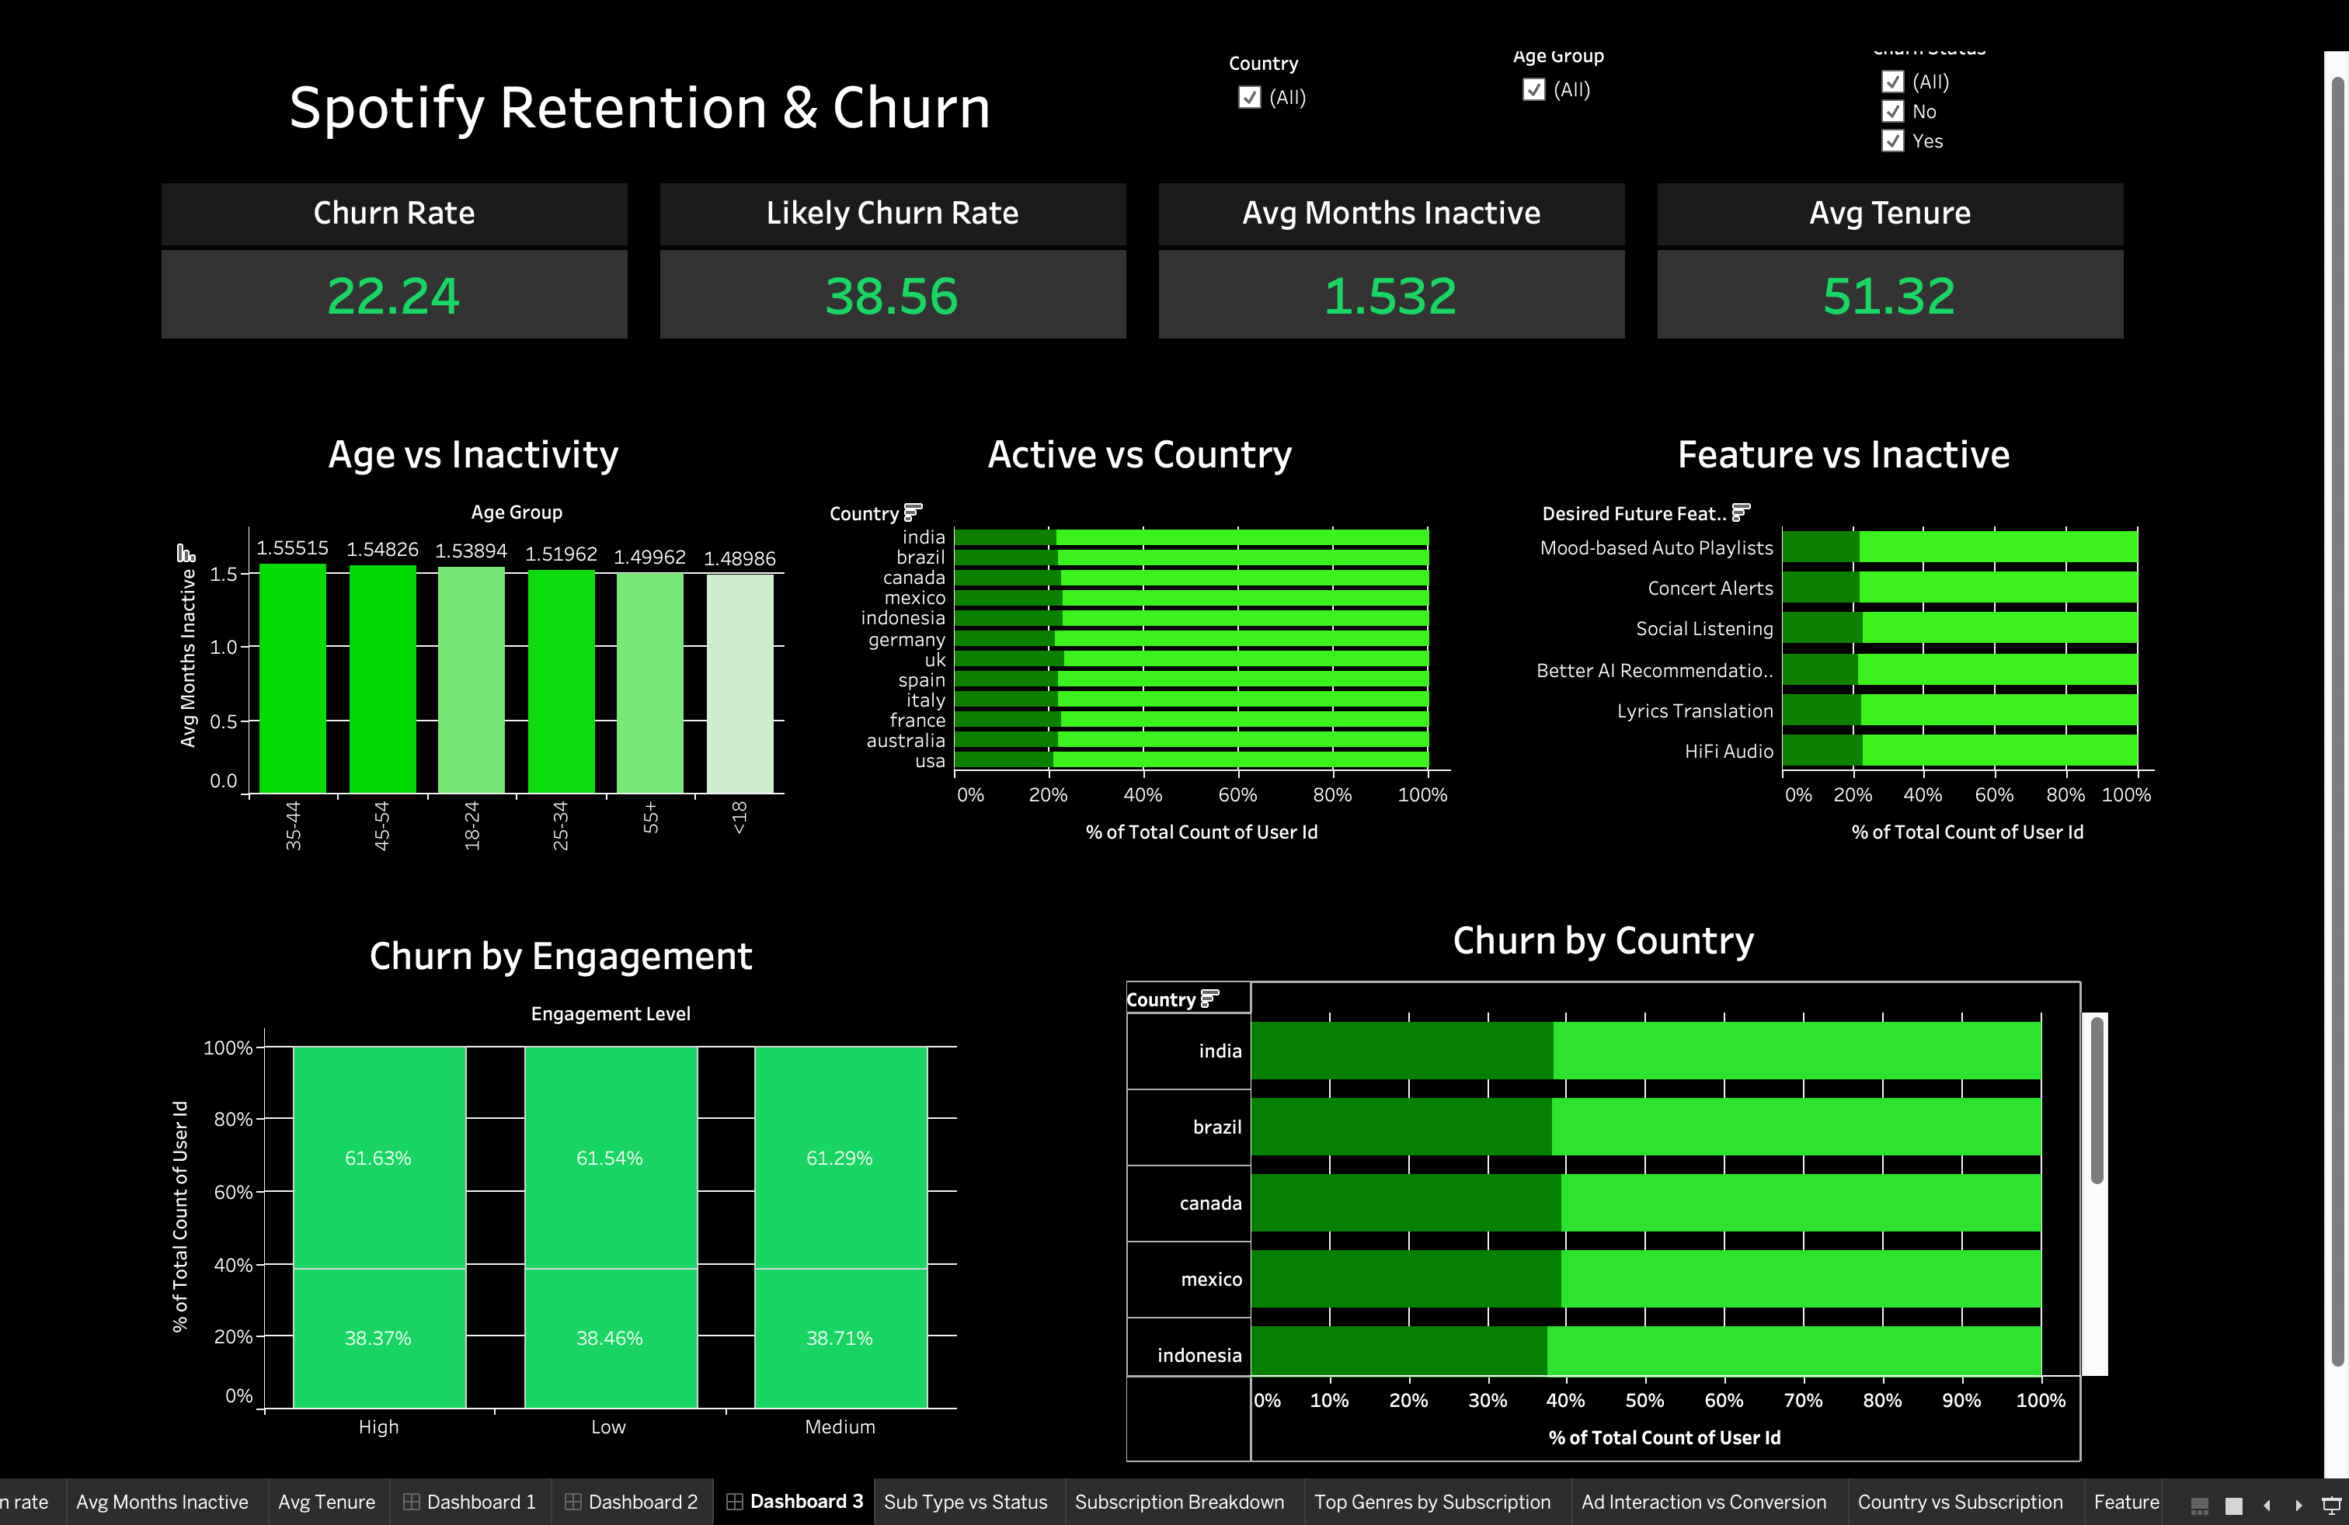Click the 38.71% segment of the Medium bar
This screenshot has width=2349, height=1525.
click(841, 1338)
